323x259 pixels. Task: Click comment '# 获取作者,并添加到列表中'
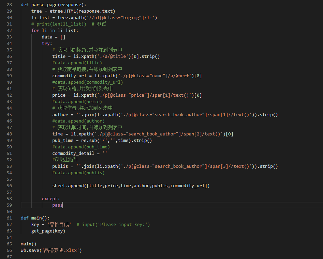click(x=83, y=108)
